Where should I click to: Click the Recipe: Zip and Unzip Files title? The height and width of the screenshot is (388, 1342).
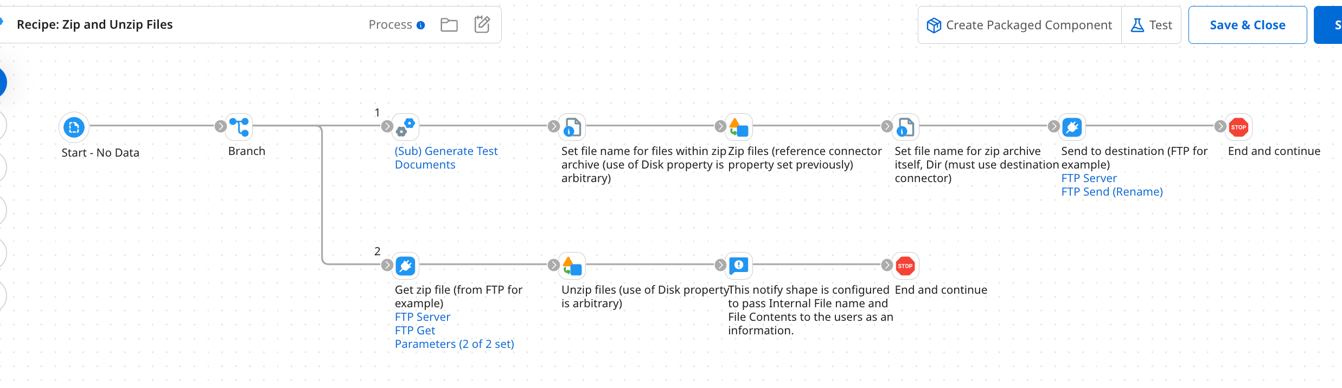tap(95, 24)
